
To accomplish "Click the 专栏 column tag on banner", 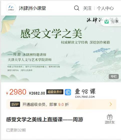I will [x=114, y=77].
